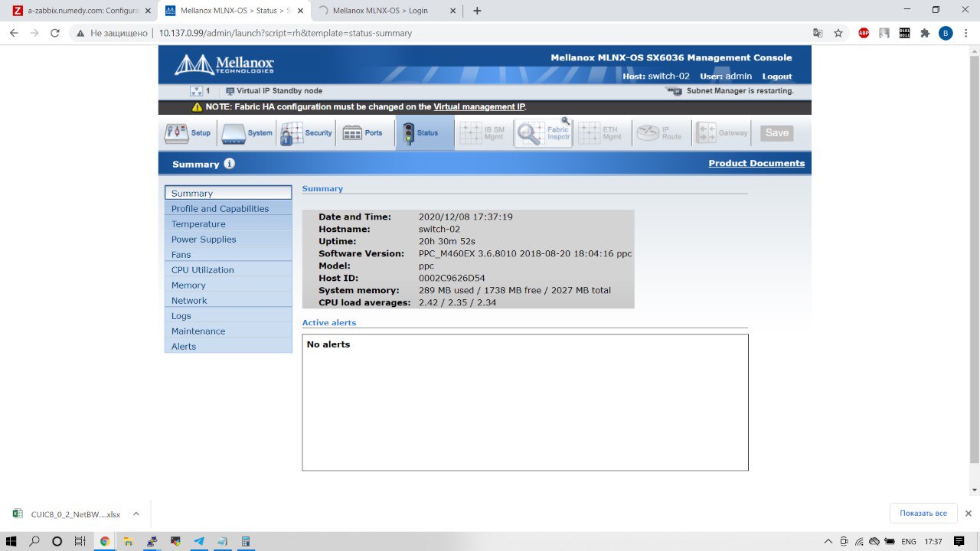
Task: Expand the download item options arrow
Action: pyautogui.click(x=136, y=514)
